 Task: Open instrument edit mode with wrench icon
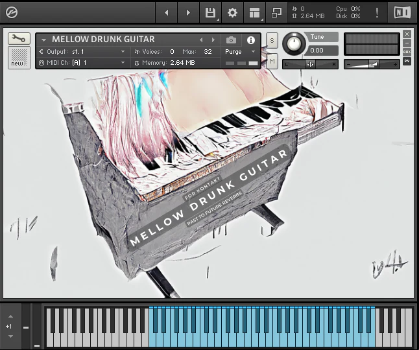click(x=19, y=39)
